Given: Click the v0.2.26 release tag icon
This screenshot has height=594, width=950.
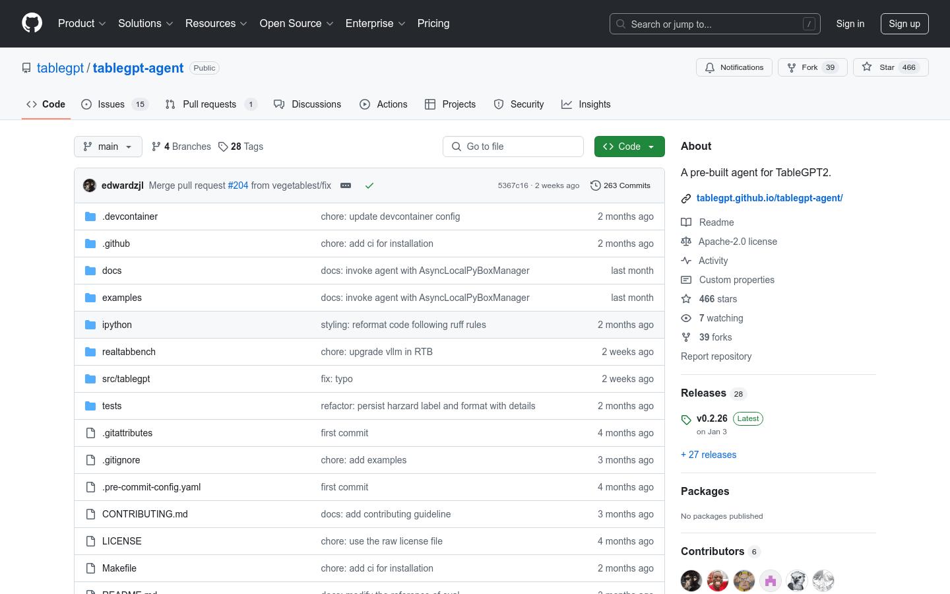Looking at the screenshot, I should click(686, 419).
